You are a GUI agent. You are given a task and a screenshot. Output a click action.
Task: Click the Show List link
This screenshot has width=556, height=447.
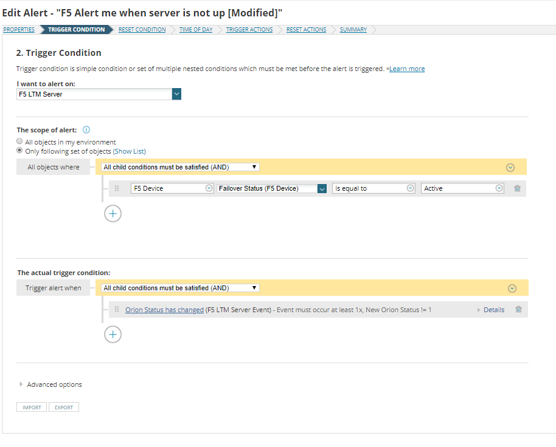130,151
